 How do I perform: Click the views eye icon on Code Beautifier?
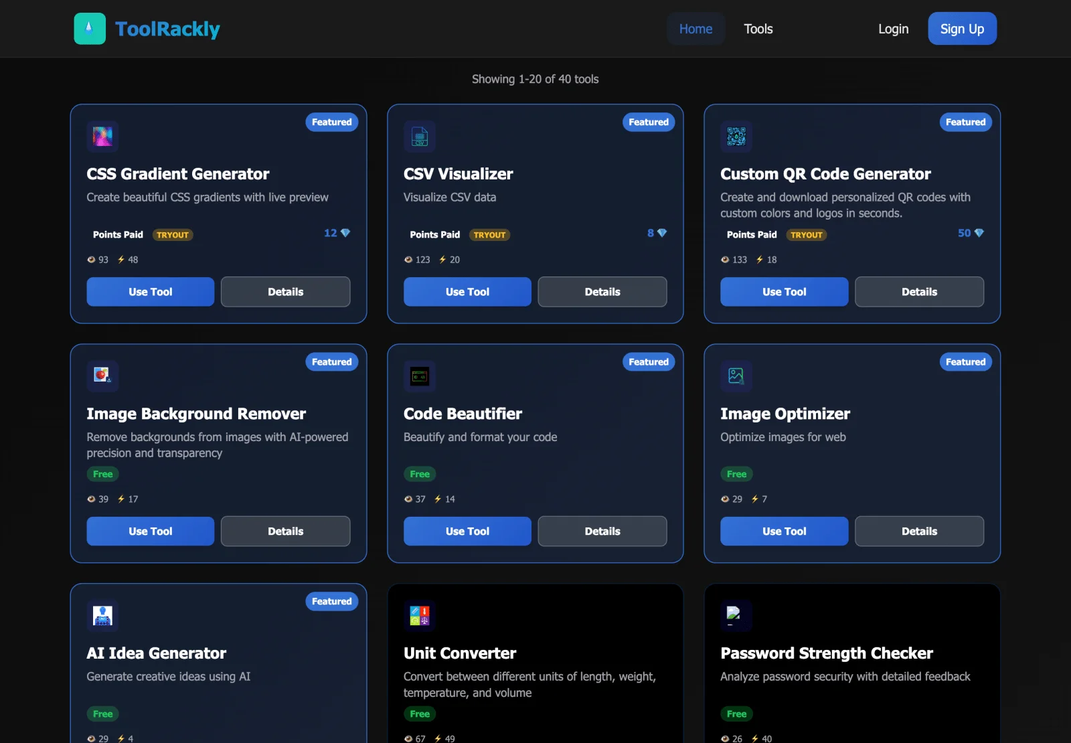coord(408,499)
